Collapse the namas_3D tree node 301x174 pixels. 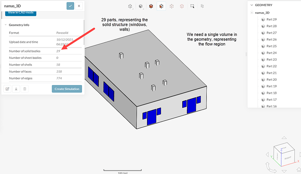click(x=252, y=13)
